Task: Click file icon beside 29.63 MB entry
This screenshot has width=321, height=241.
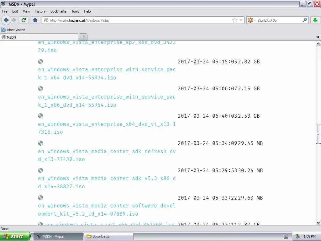Action: click(40, 198)
